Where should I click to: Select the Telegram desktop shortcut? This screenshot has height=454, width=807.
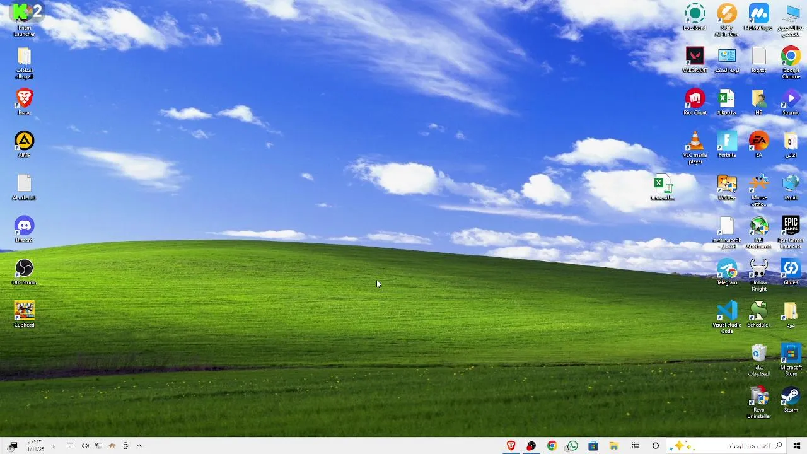[727, 272]
